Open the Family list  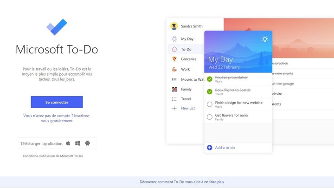click(x=186, y=89)
